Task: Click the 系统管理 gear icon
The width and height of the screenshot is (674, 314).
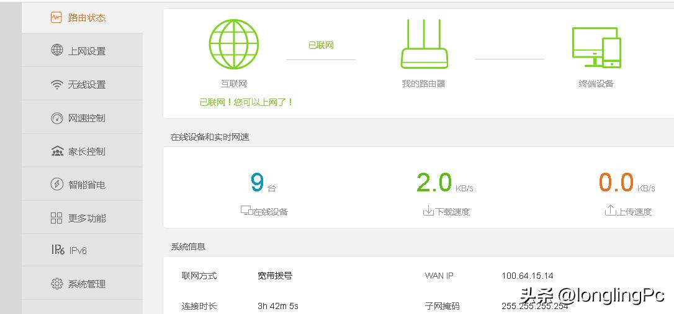Action: (56, 284)
